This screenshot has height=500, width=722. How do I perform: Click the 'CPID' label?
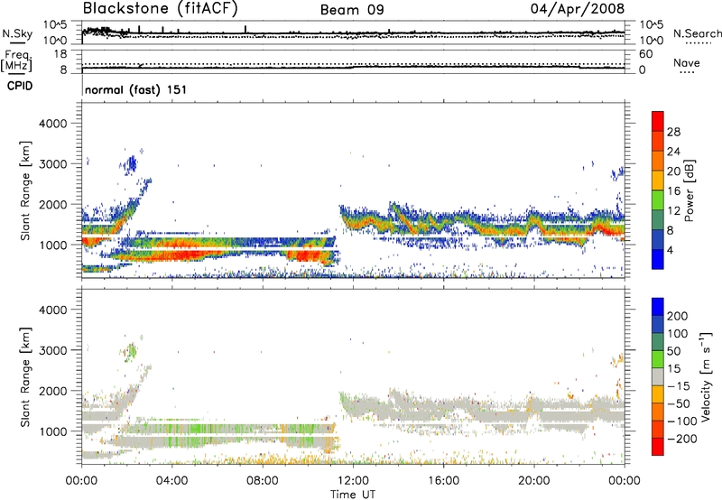pyautogui.click(x=20, y=86)
